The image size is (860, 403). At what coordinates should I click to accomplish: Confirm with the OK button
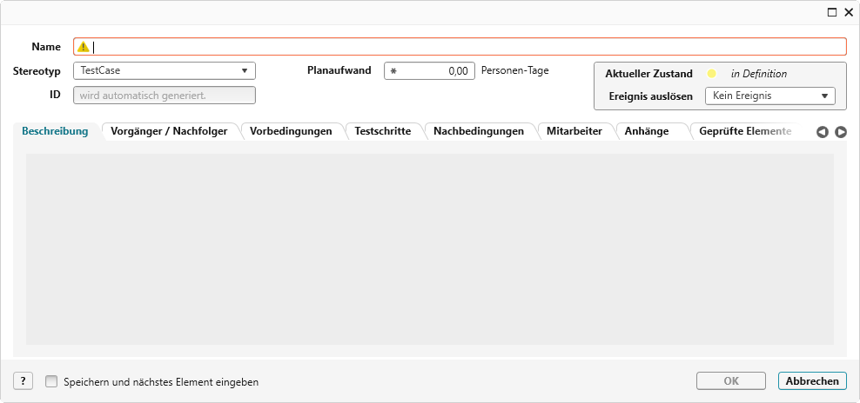731,381
